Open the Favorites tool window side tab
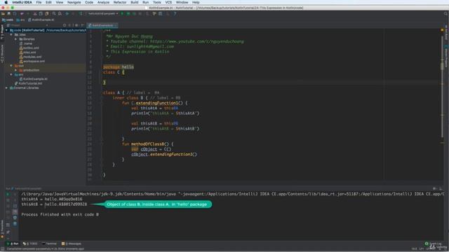 click(2, 229)
